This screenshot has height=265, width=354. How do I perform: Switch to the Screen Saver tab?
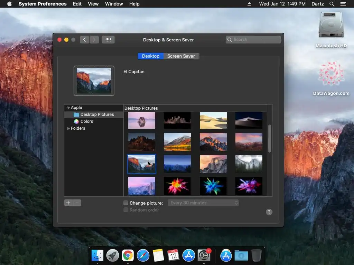point(181,56)
